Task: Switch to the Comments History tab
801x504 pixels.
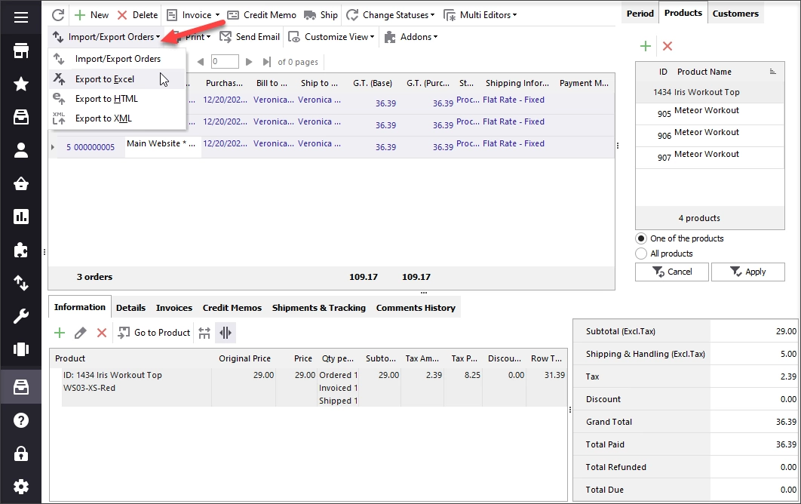Action: tap(416, 308)
